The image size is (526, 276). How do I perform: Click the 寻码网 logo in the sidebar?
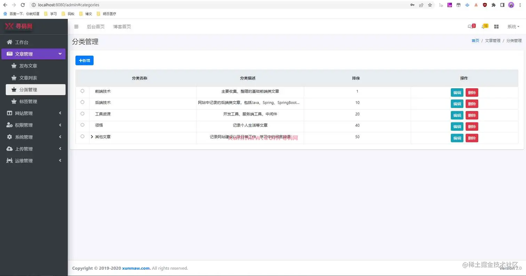19,26
